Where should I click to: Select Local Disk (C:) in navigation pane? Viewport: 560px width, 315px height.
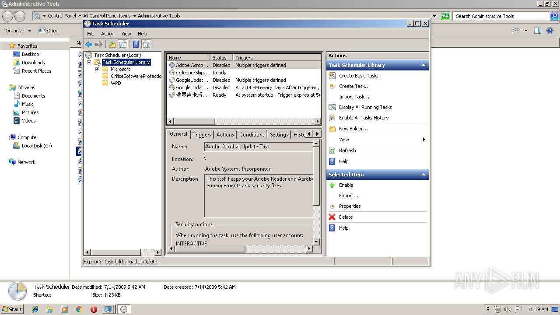37,146
